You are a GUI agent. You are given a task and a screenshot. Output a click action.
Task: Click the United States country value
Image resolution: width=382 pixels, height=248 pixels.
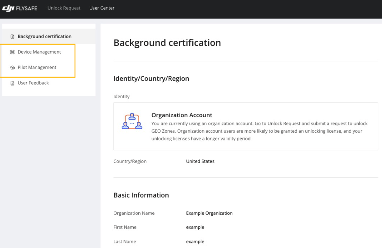(x=200, y=161)
